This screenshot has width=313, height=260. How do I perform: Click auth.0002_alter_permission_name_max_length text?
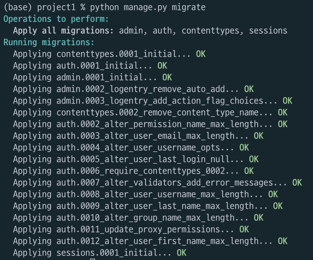point(165,124)
